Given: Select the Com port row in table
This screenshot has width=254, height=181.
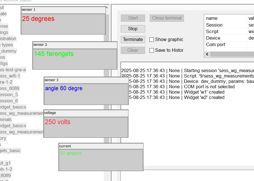Looking at the screenshot, I should point(229,44).
